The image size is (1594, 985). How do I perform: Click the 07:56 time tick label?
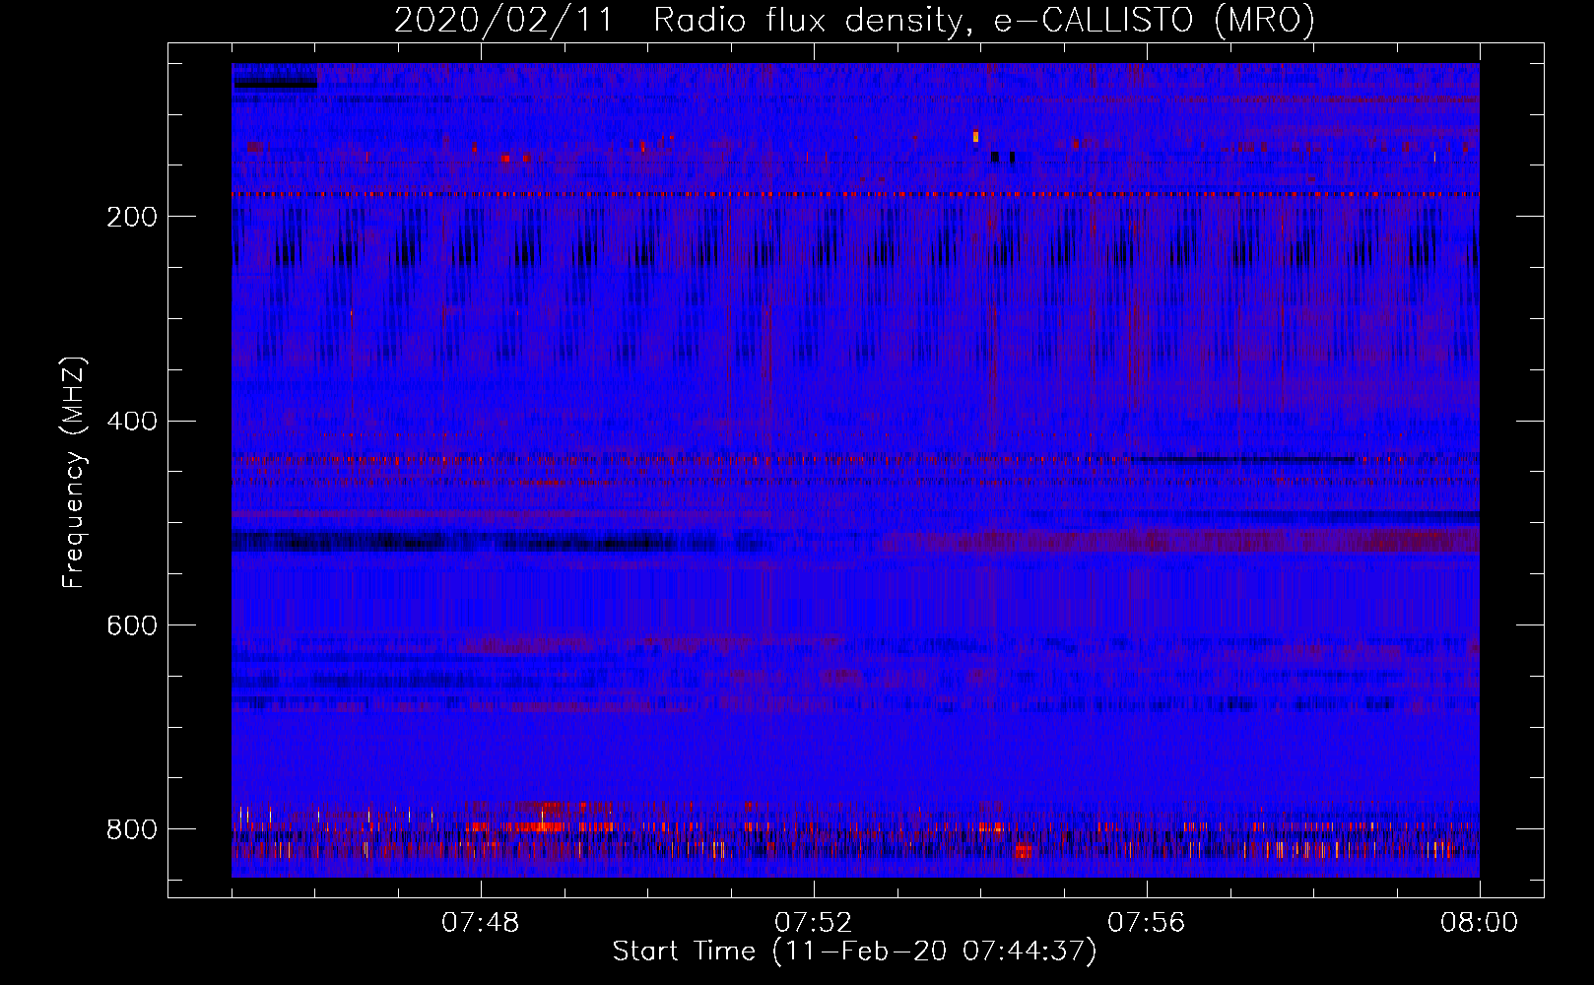[1147, 923]
